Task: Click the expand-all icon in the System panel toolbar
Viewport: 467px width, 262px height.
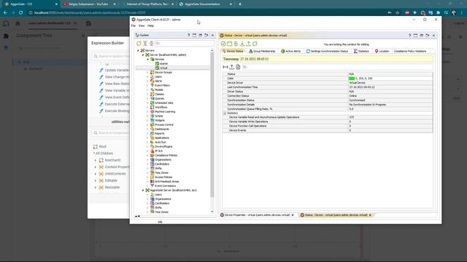Action: tap(145, 44)
